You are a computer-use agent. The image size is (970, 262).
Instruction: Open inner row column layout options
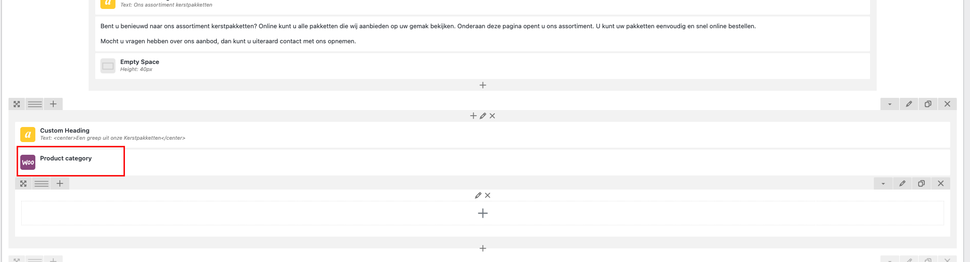click(x=41, y=183)
